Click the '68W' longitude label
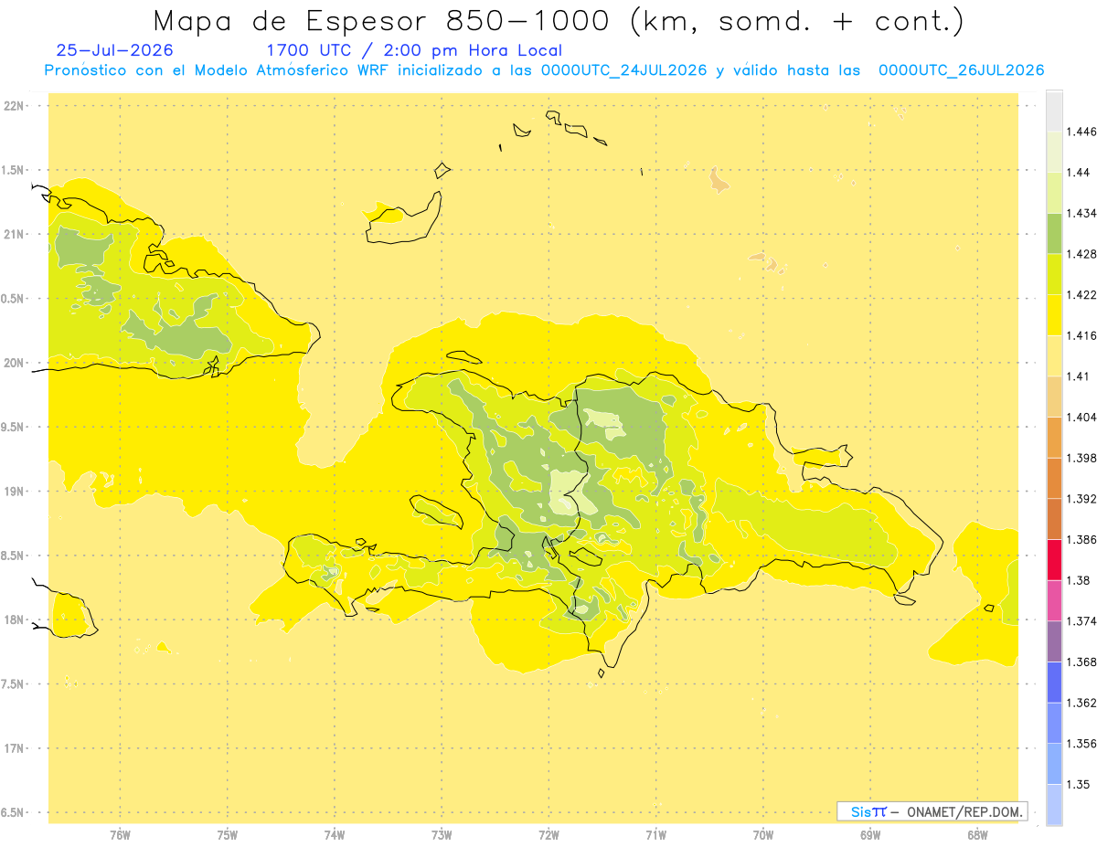1097x847 pixels. point(977,835)
